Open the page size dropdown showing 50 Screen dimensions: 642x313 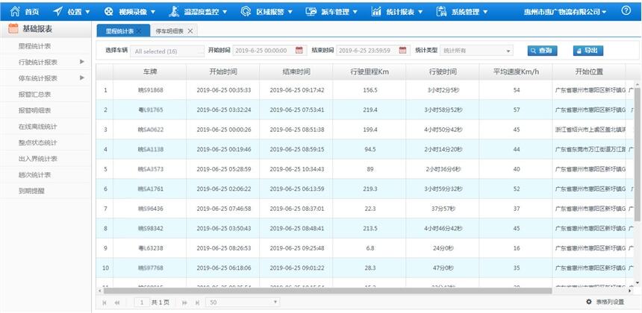(243, 302)
